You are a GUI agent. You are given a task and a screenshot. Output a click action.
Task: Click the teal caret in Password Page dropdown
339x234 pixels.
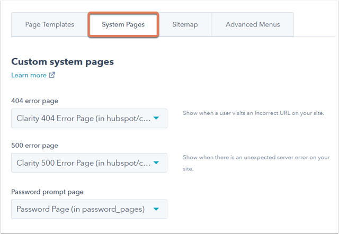coord(156,209)
